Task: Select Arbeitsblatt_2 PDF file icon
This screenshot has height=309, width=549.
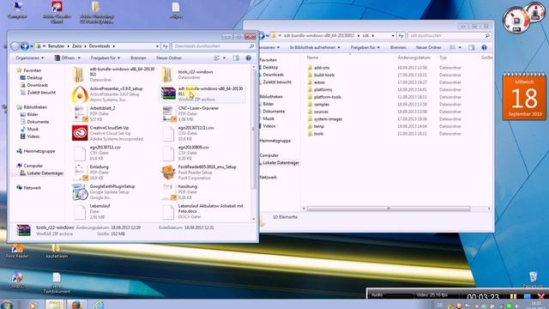Action: (80, 113)
